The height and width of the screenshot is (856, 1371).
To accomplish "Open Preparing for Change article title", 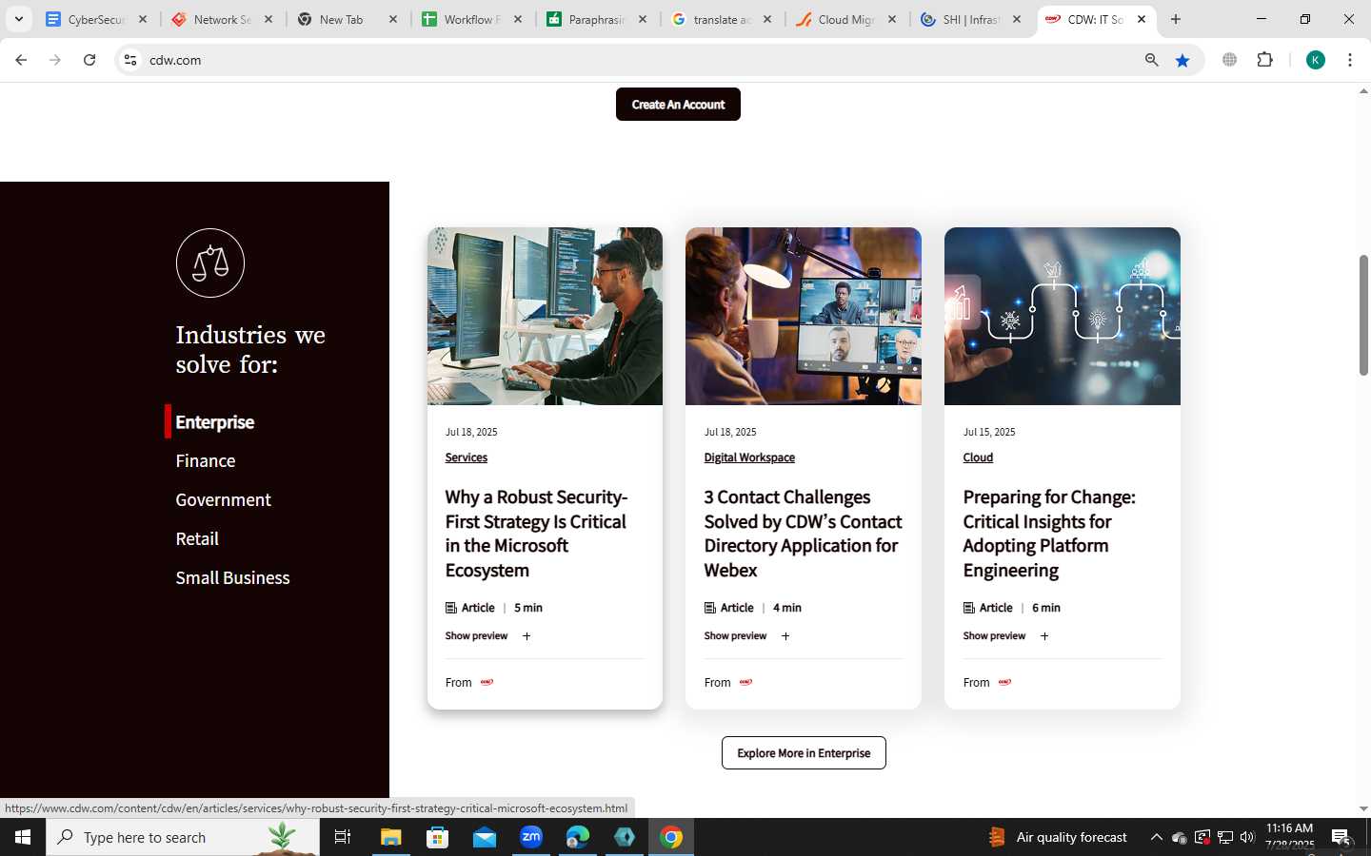I will pos(1049,534).
